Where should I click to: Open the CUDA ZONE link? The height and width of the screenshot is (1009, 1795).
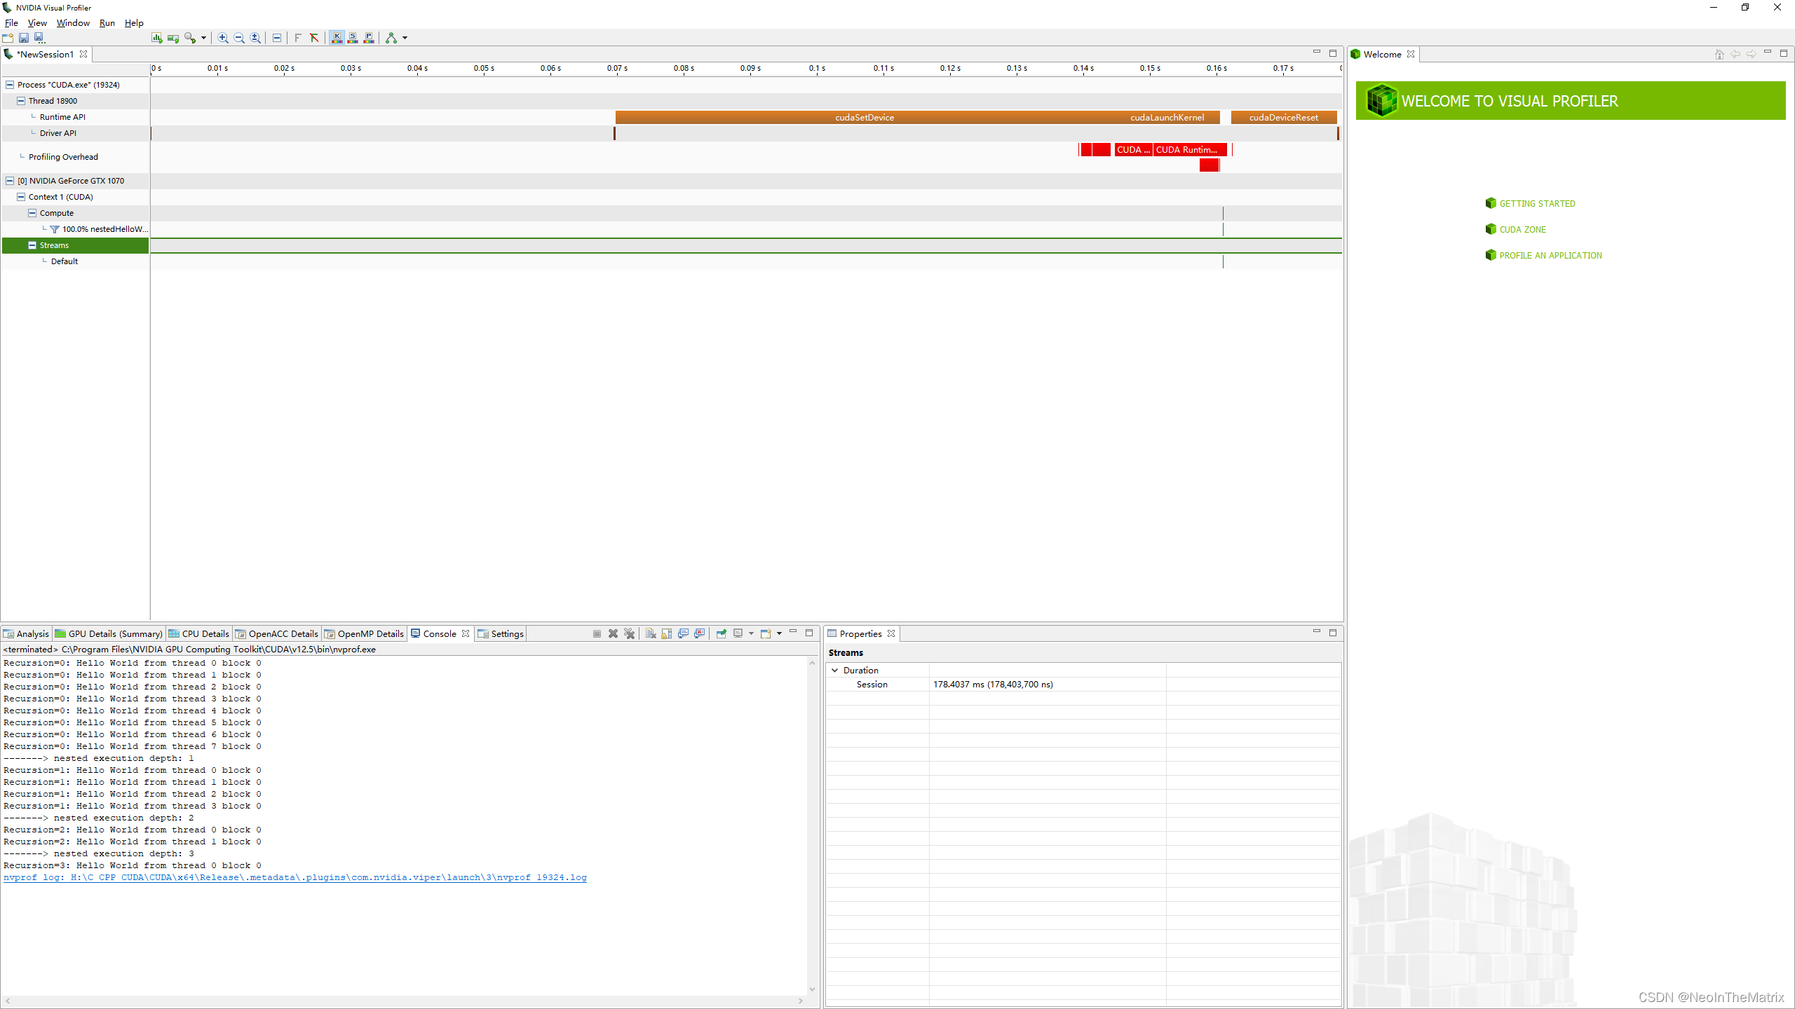[1522, 230]
